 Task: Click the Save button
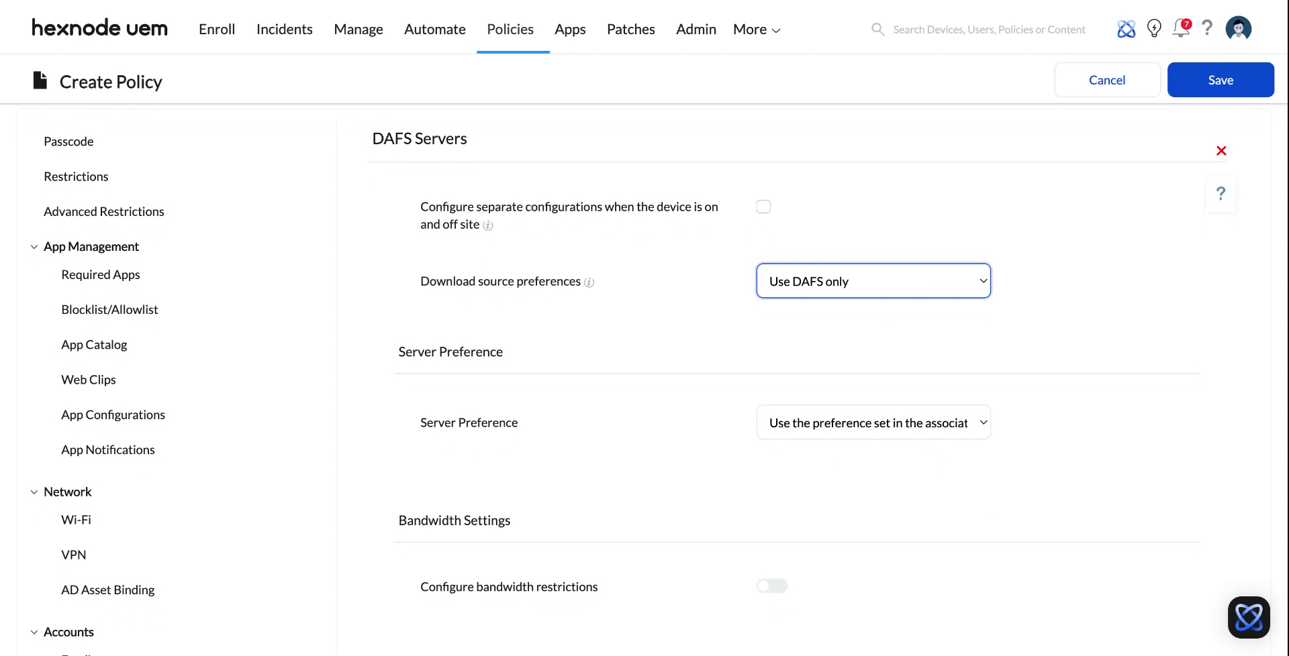[x=1220, y=79]
